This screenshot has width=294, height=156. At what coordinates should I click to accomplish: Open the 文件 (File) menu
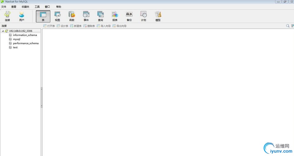(4, 7)
